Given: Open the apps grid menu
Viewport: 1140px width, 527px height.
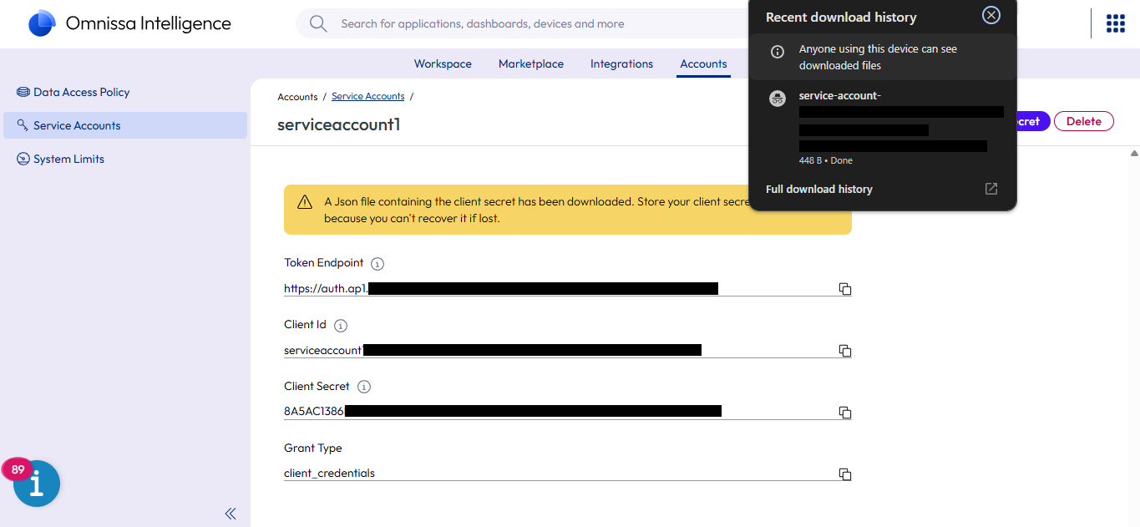Looking at the screenshot, I should (x=1115, y=23).
